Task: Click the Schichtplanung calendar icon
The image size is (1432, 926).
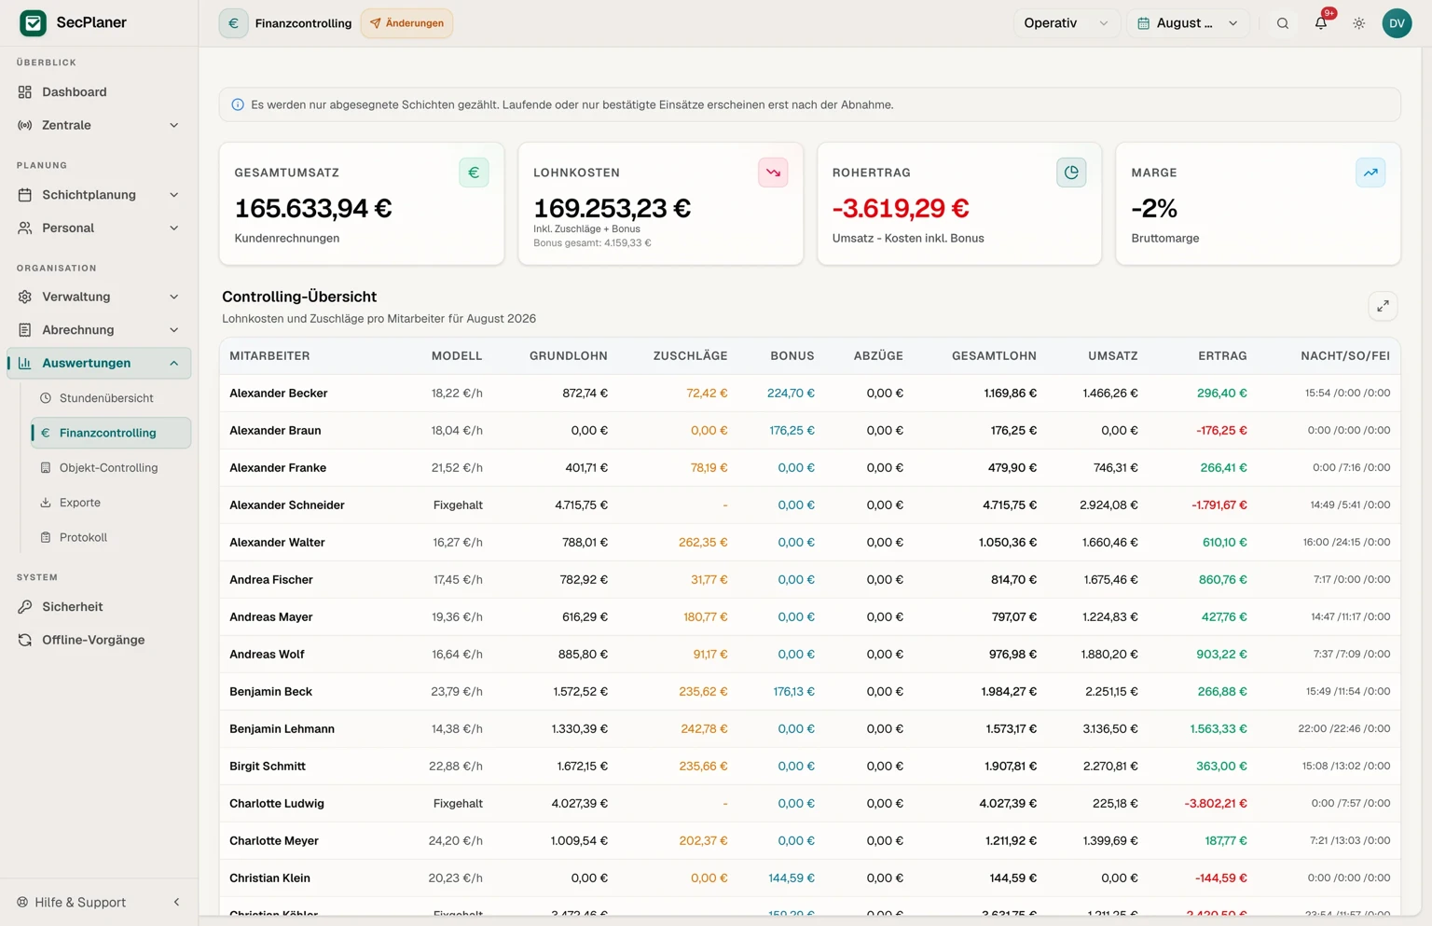Action: pyautogui.click(x=25, y=195)
